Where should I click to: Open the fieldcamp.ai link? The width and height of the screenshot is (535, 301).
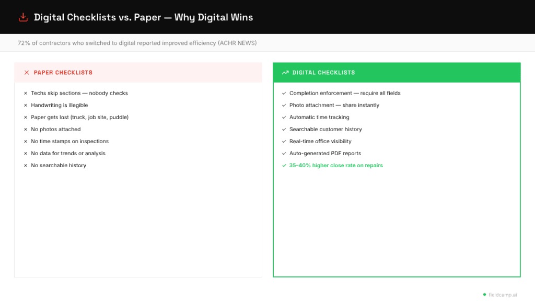(503, 294)
